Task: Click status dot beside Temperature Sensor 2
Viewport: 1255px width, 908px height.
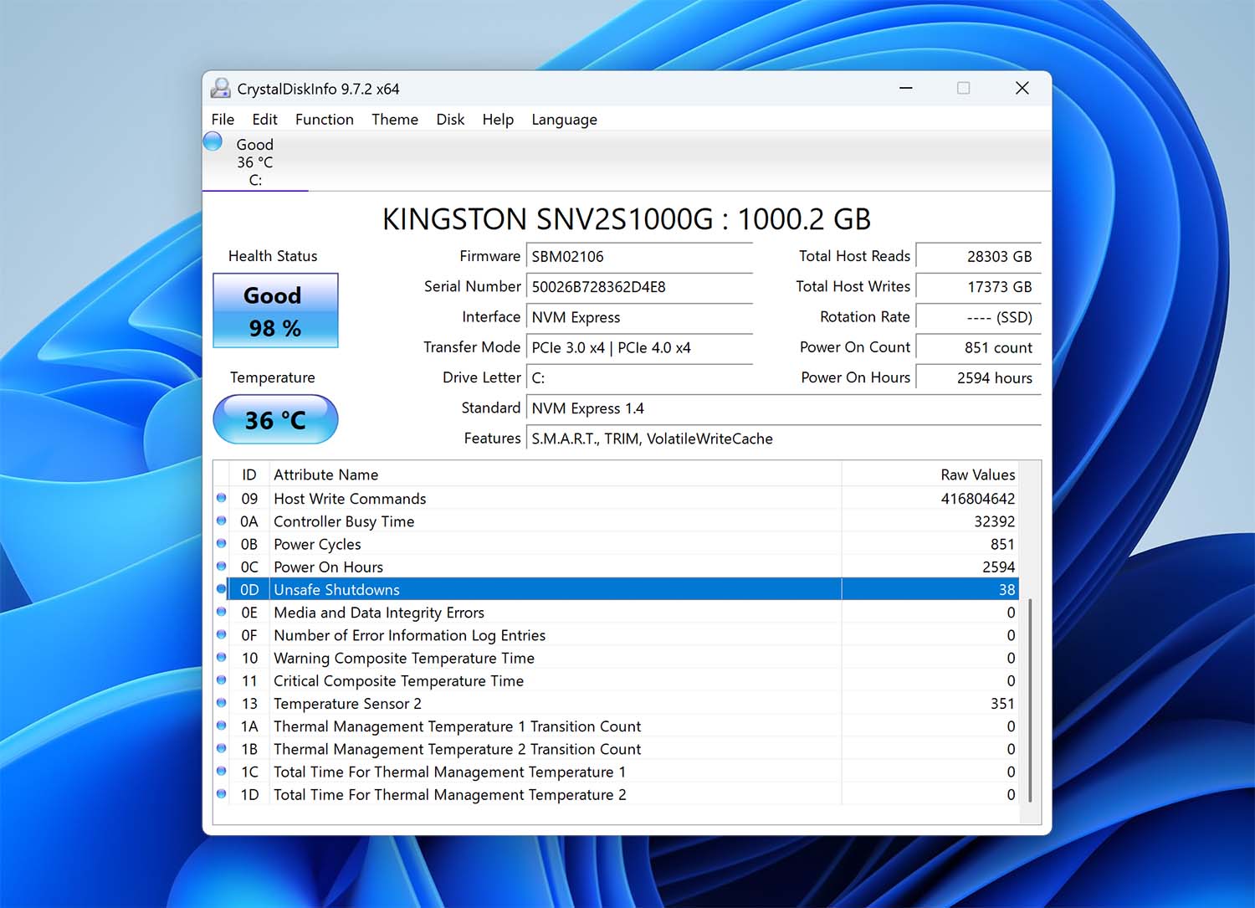Action: coord(222,703)
